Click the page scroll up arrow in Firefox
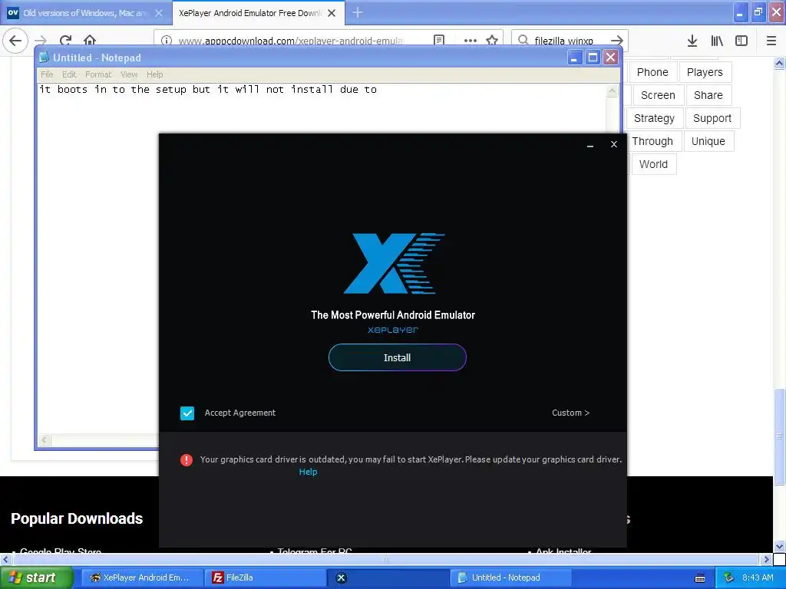This screenshot has height=589, width=786. point(779,63)
